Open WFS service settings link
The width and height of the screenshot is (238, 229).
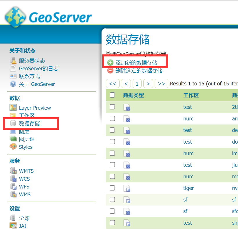(x=24, y=187)
